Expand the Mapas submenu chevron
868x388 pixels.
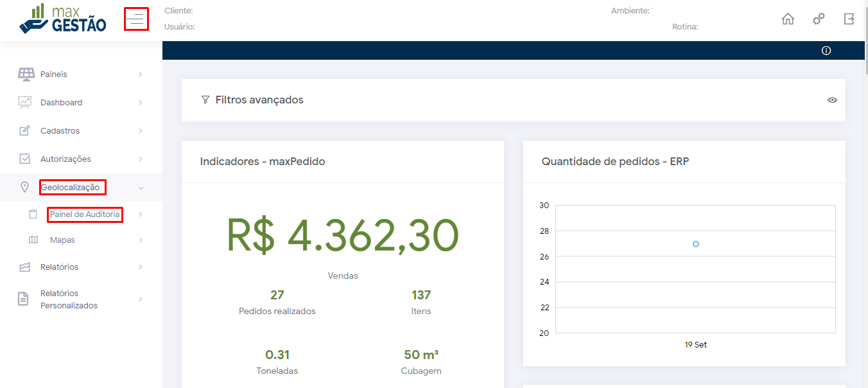(141, 240)
